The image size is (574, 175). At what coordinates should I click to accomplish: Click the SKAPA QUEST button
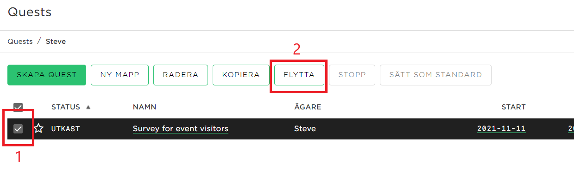point(47,75)
